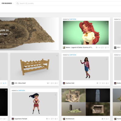Screen dimensions: 121x121
Task: Click followers icon for Architecture collection
Action: pyautogui.click(x=107, y=119)
